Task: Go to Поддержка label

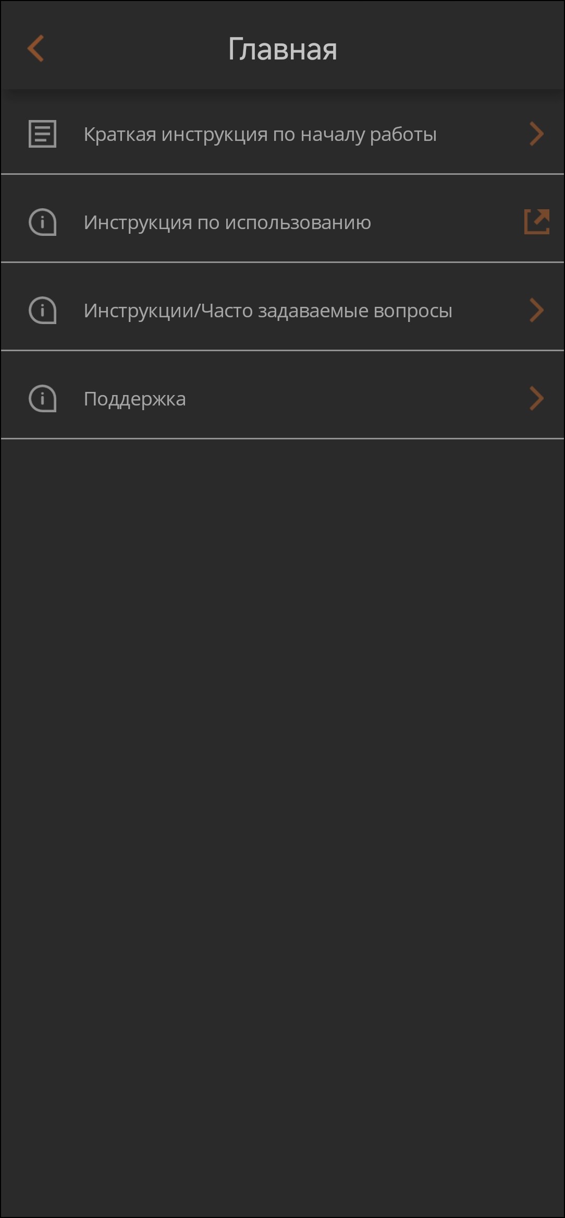Action: tap(134, 399)
